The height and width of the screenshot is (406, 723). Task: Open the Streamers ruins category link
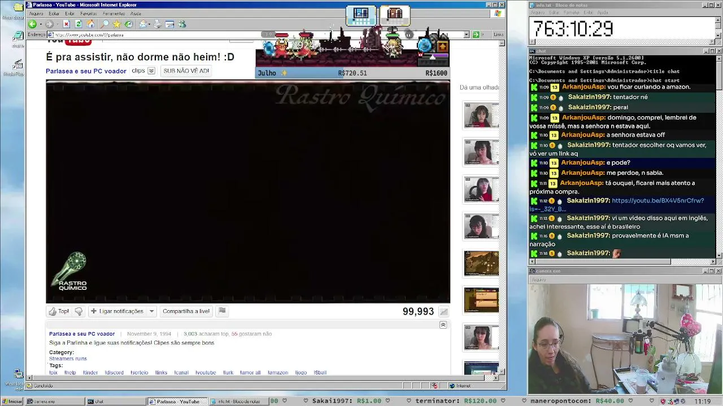click(68, 359)
